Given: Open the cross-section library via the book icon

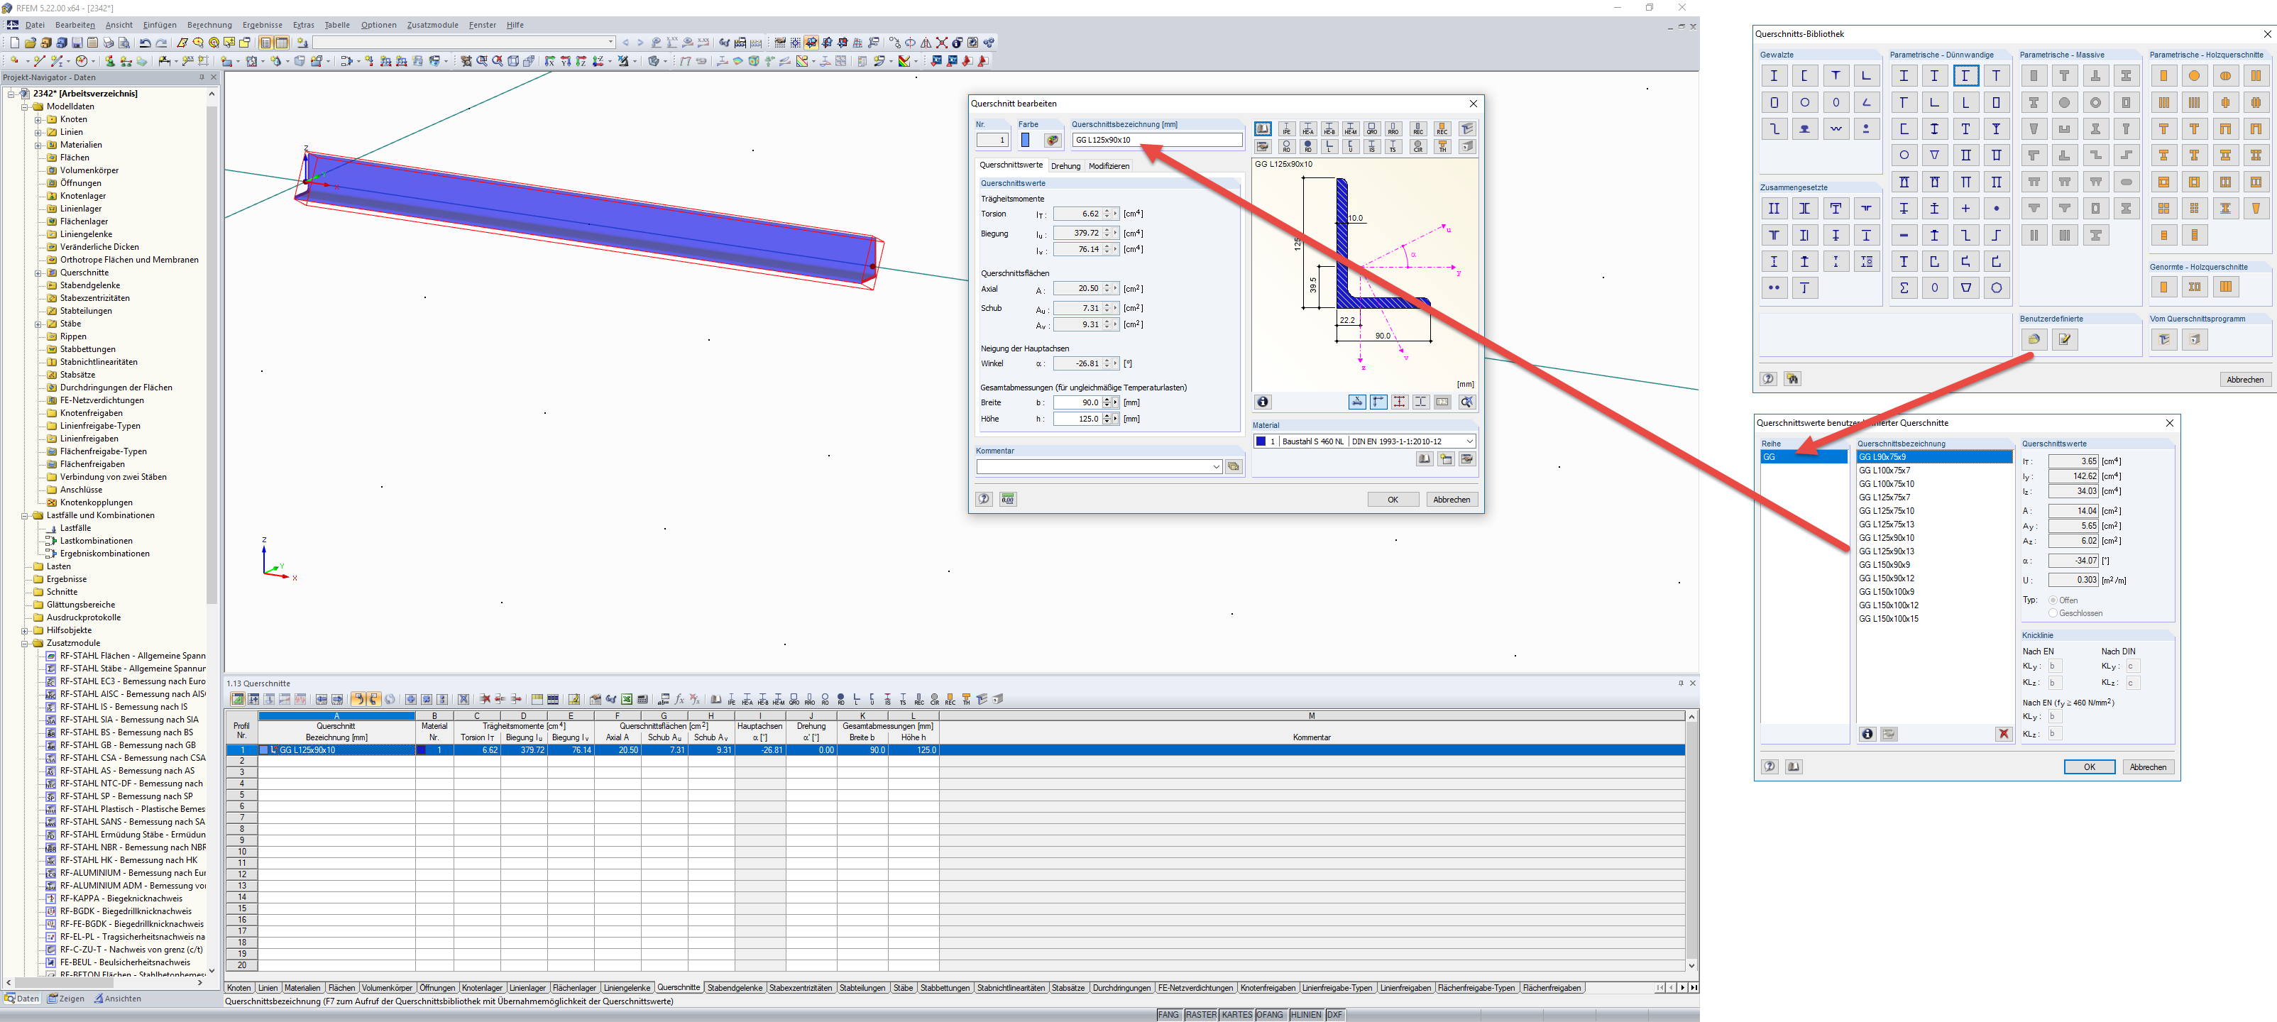Looking at the screenshot, I should pos(1263,129).
